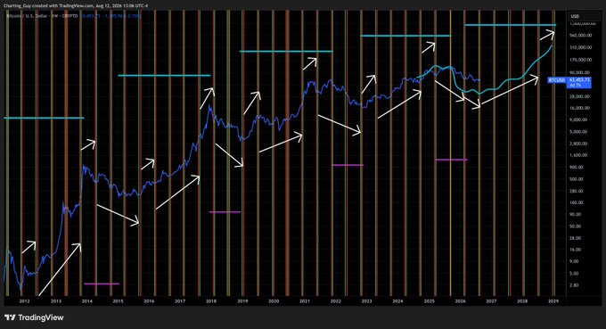Click the 2028 label on time axis
The image size is (606, 329).
pos(522,301)
